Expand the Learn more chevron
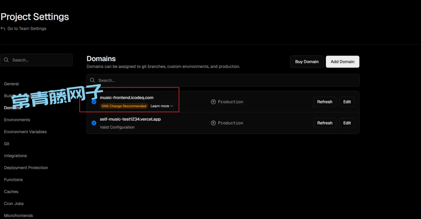This screenshot has width=421, height=219. 172,106
